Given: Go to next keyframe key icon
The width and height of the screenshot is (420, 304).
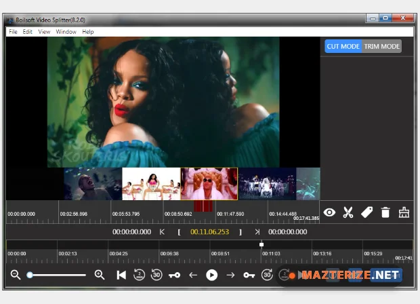Looking at the screenshot, I should pos(249,275).
